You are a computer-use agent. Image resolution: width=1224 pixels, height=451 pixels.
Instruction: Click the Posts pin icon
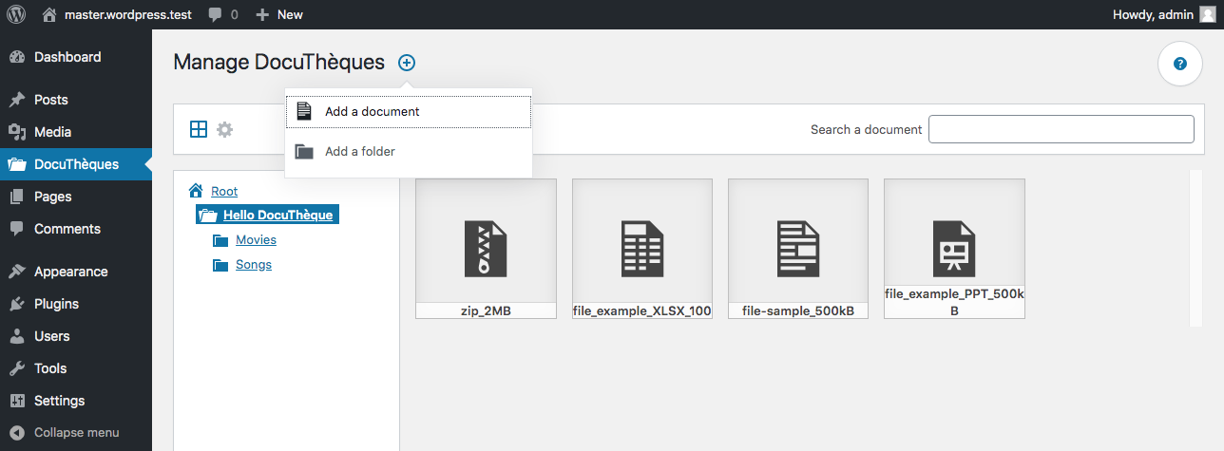tap(17, 100)
